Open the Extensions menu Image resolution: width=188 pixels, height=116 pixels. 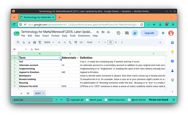pyautogui.click(x=84, y=36)
